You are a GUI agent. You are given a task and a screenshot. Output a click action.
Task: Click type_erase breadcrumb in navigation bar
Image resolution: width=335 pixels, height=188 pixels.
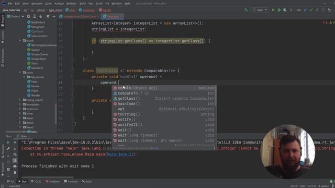(x=55, y=10)
